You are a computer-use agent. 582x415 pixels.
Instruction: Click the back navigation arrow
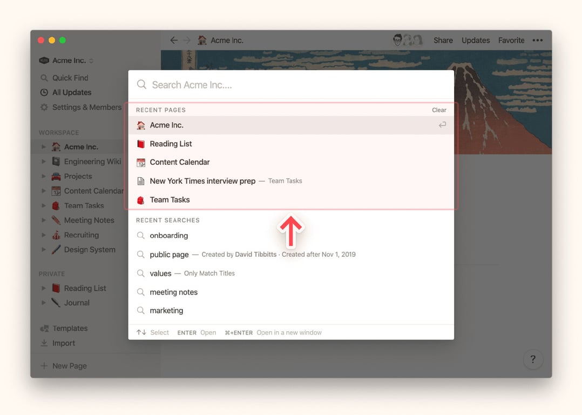[173, 41]
